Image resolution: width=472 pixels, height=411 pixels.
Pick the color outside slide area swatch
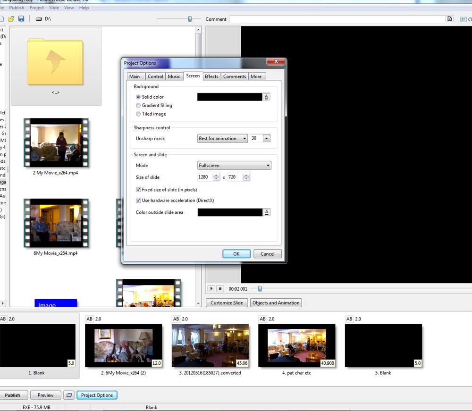pyautogui.click(x=230, y=212)
